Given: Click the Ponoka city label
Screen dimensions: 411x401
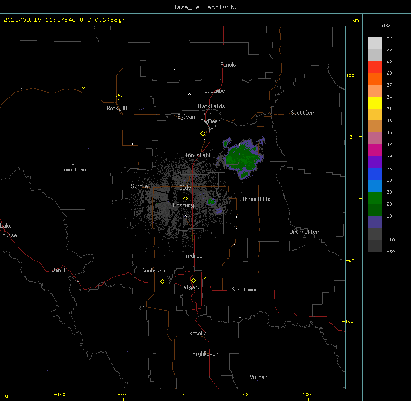Looking at the screenshot, I should (229, 65).
